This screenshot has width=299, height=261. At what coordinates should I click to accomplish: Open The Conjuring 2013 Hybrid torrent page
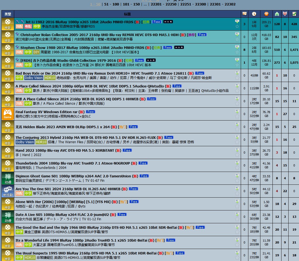pos(86,137)
